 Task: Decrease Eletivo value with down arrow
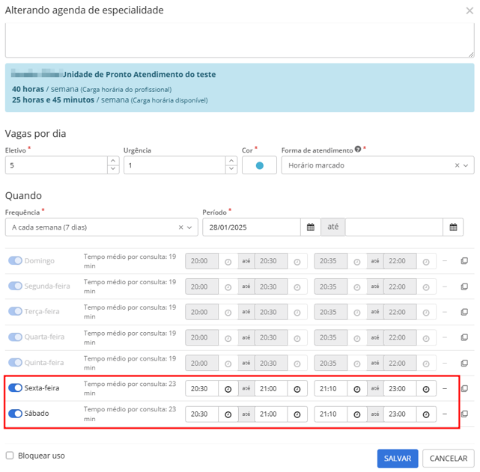coord(113,169)
